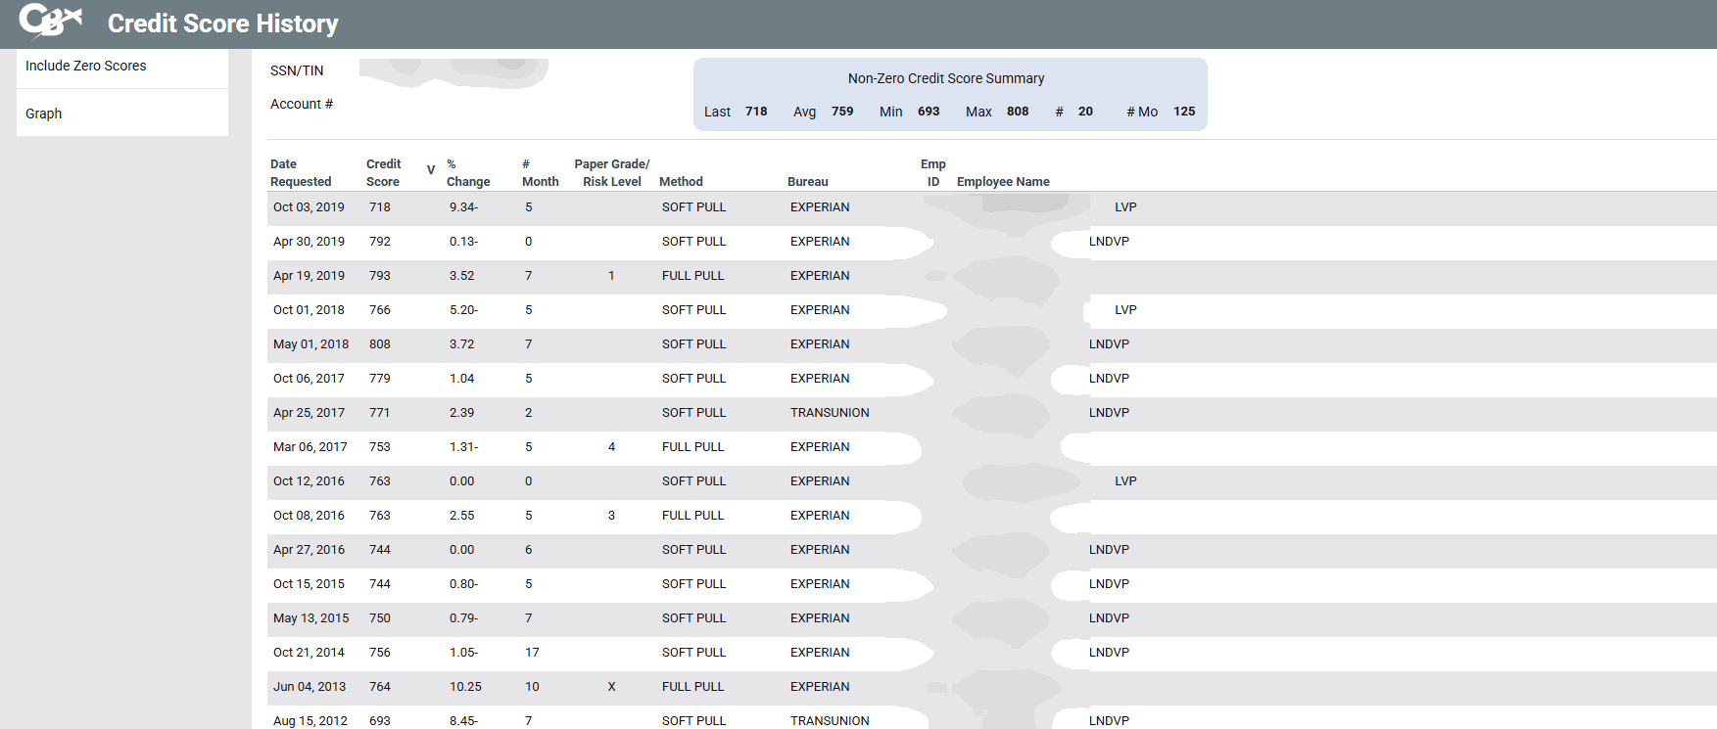This screenshot has height=729, width=1717.
Task: Click the V column header
Action: point(431,170)
